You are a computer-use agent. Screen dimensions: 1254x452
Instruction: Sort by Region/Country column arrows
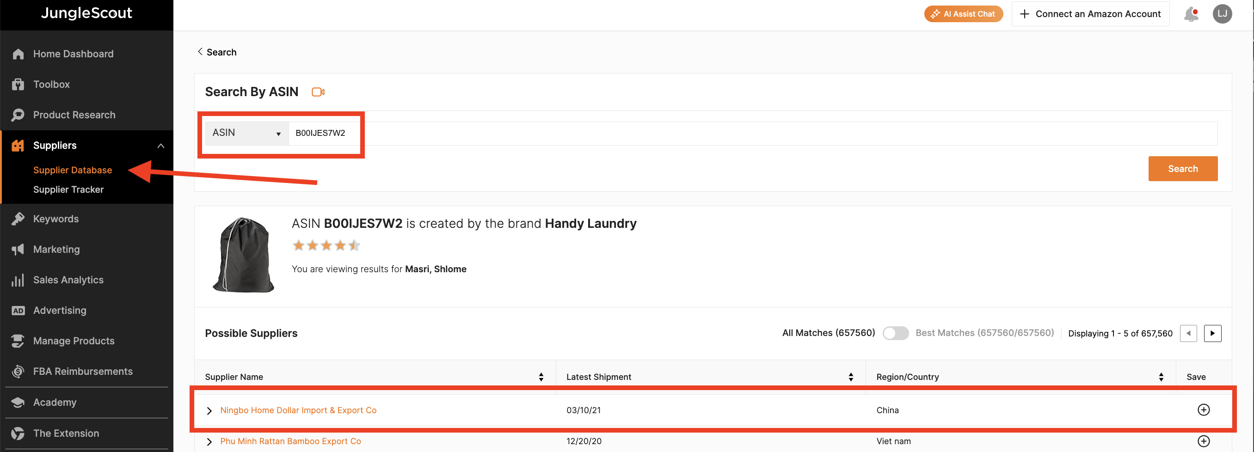click(1161, 377)
